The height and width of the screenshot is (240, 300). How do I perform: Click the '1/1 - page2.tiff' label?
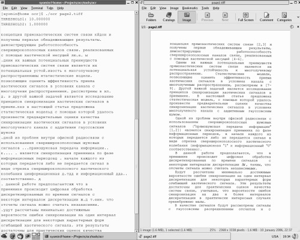point(151,27)
